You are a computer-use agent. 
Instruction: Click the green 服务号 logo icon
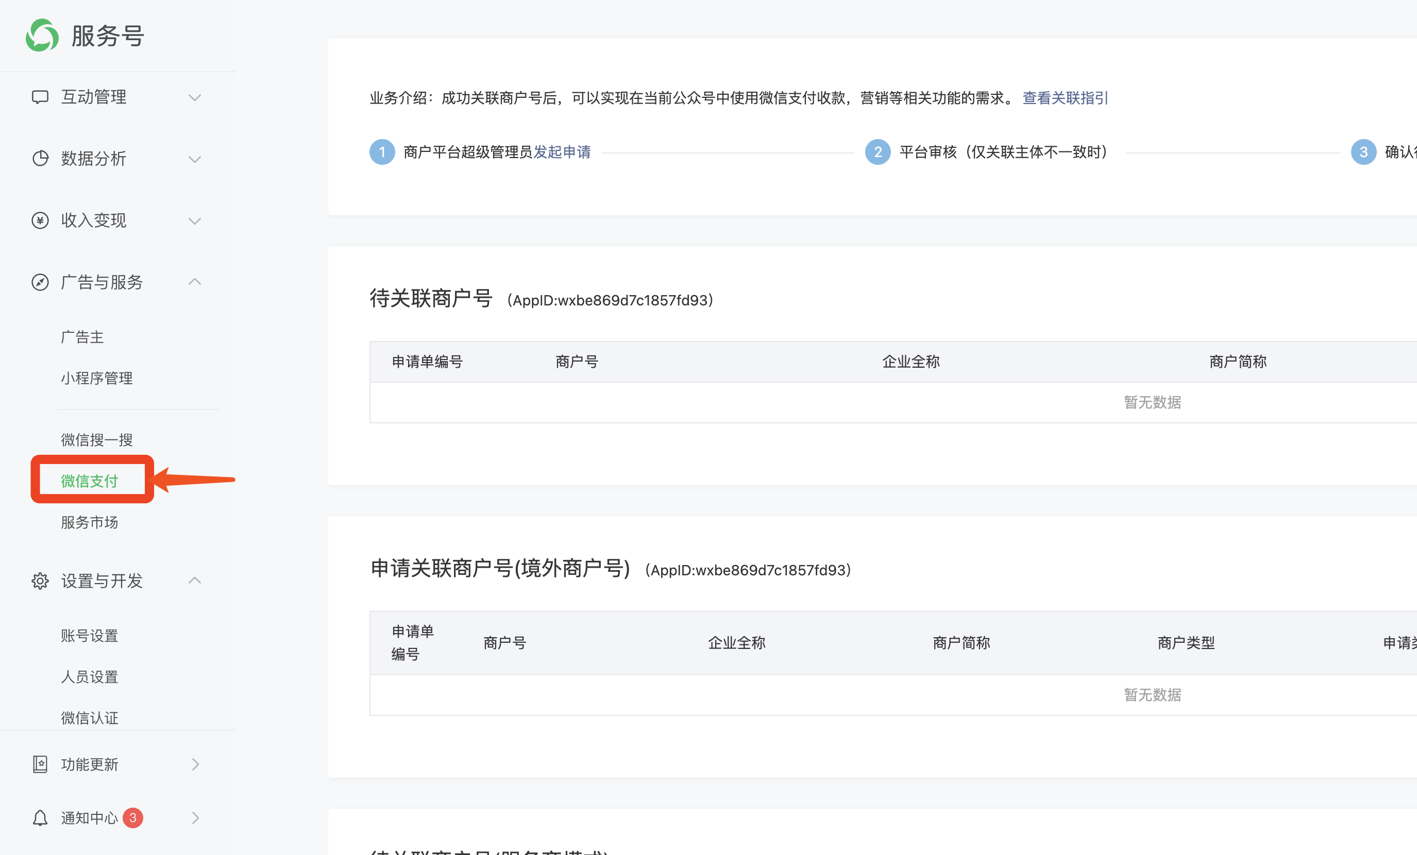42,36
